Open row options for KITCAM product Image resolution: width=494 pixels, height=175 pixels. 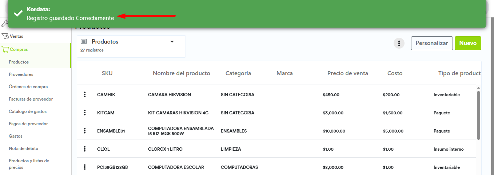(x=85, y=113)
